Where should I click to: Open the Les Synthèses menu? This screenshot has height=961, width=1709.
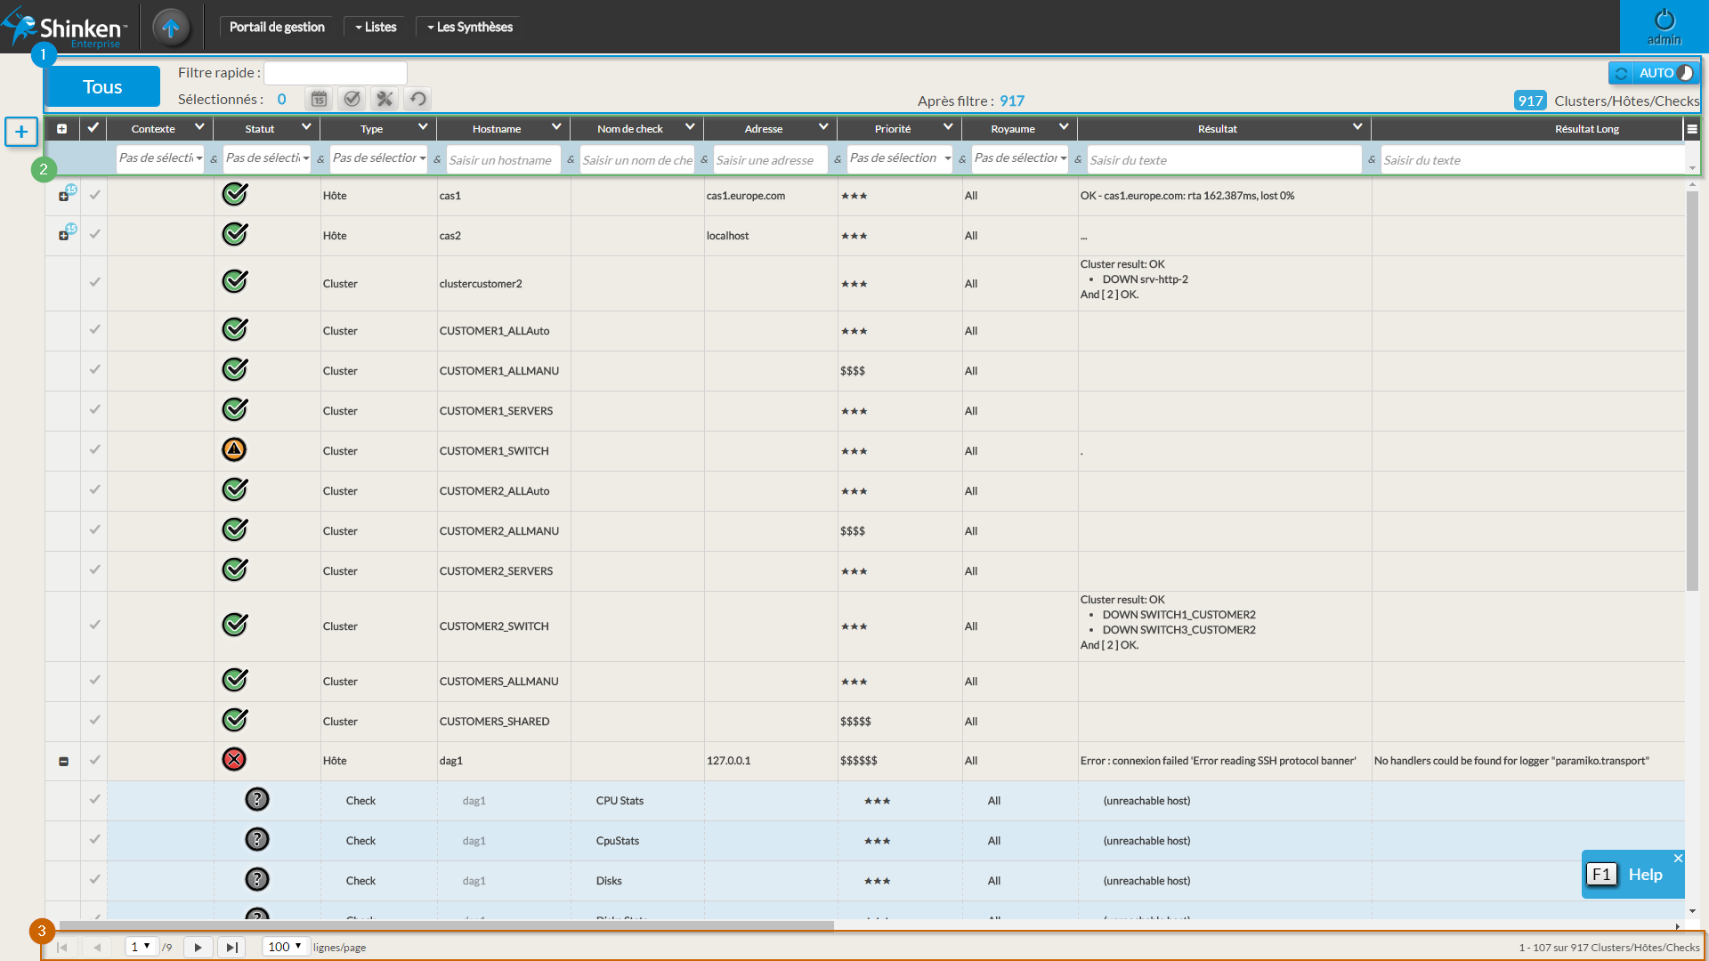[470, 27]
